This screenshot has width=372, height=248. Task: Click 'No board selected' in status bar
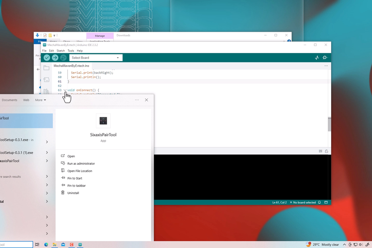tap(303, 202)
